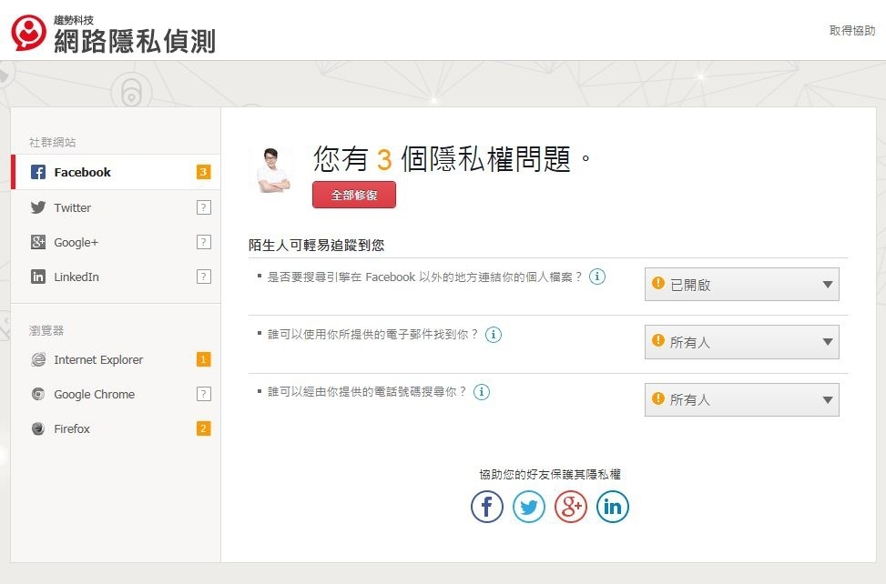886x584 pixels.
Task: Open Google+ privacy section
Action: pos(76,242)
